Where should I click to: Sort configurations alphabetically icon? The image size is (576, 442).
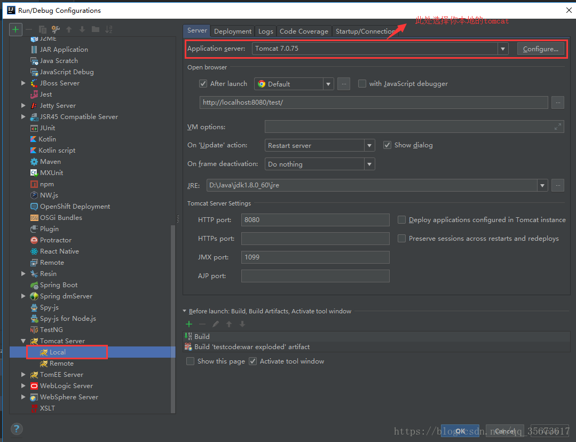(109, 29)
